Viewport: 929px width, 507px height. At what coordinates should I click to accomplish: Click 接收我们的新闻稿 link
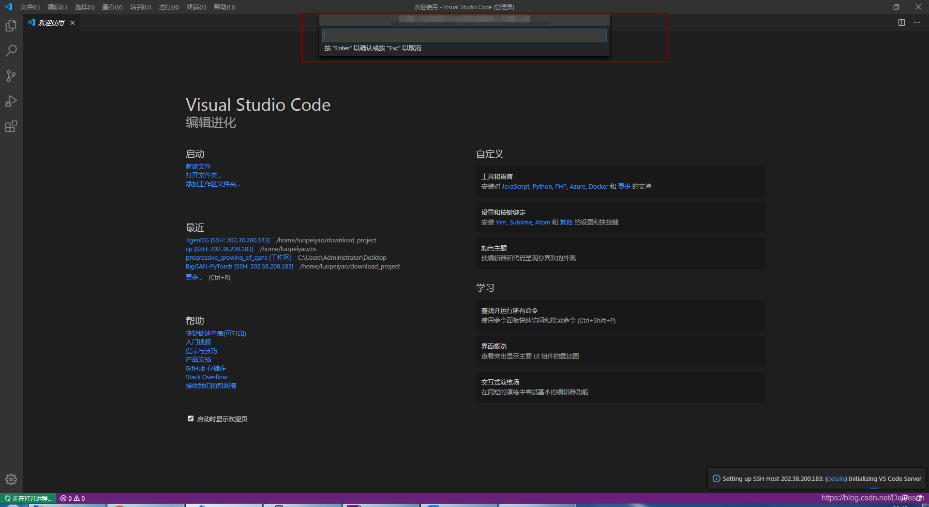pos(211,386)
